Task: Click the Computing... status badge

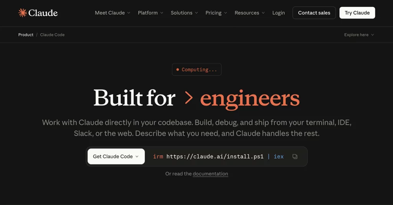Action: (197, 69)
